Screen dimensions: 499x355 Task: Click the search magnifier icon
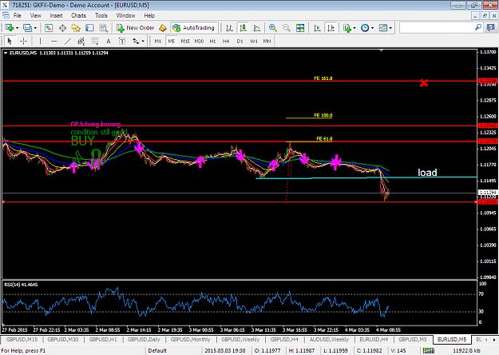point(478,28)
